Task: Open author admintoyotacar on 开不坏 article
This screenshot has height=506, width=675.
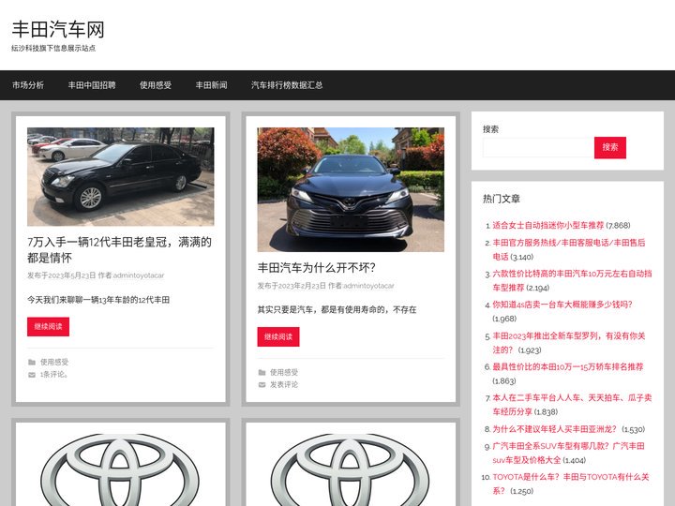Action: [369, 286]
